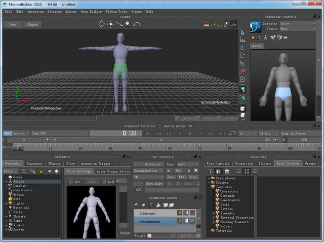Click the Key button in Key Controls

pos(178,170)
